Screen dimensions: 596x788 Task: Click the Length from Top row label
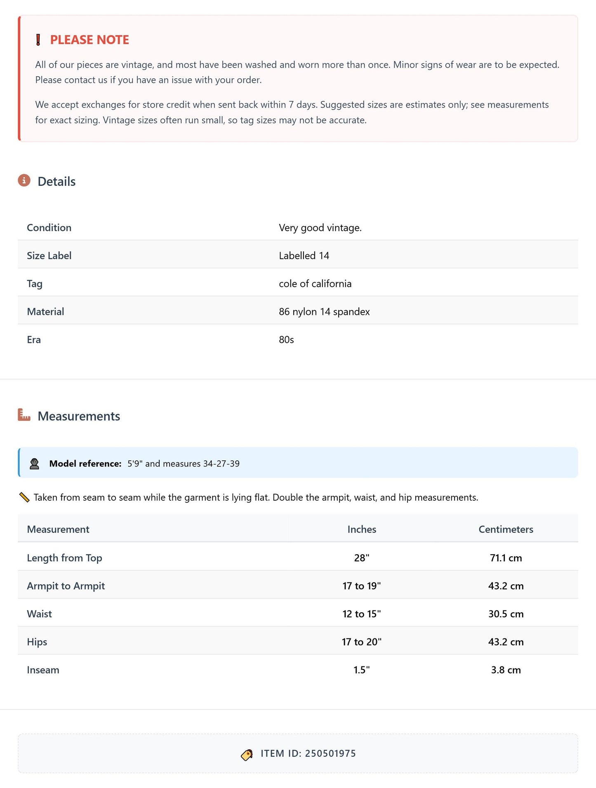point(64,558)
